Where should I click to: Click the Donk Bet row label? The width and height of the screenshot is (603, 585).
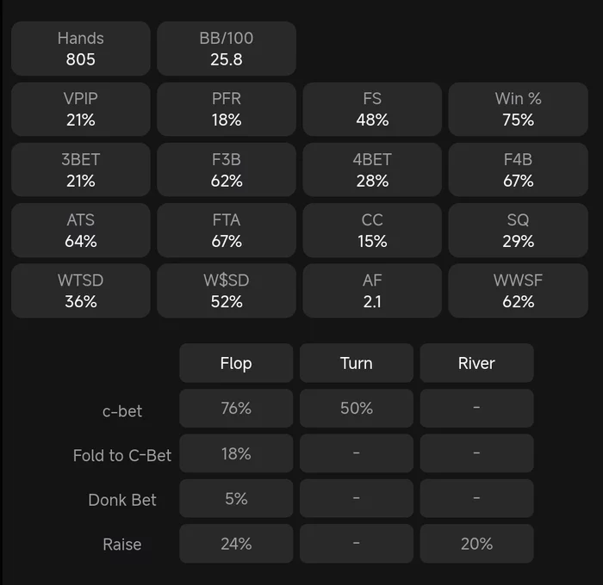pos(122,500)
